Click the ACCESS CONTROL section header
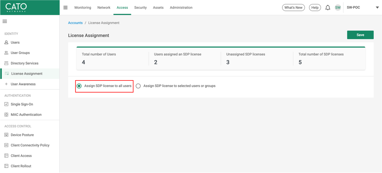The height and width of the screenshot is (173, 382). point(18,126)
